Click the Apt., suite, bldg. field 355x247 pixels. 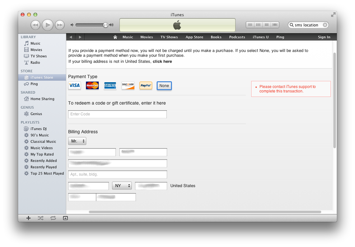click(x=117, y=174)
